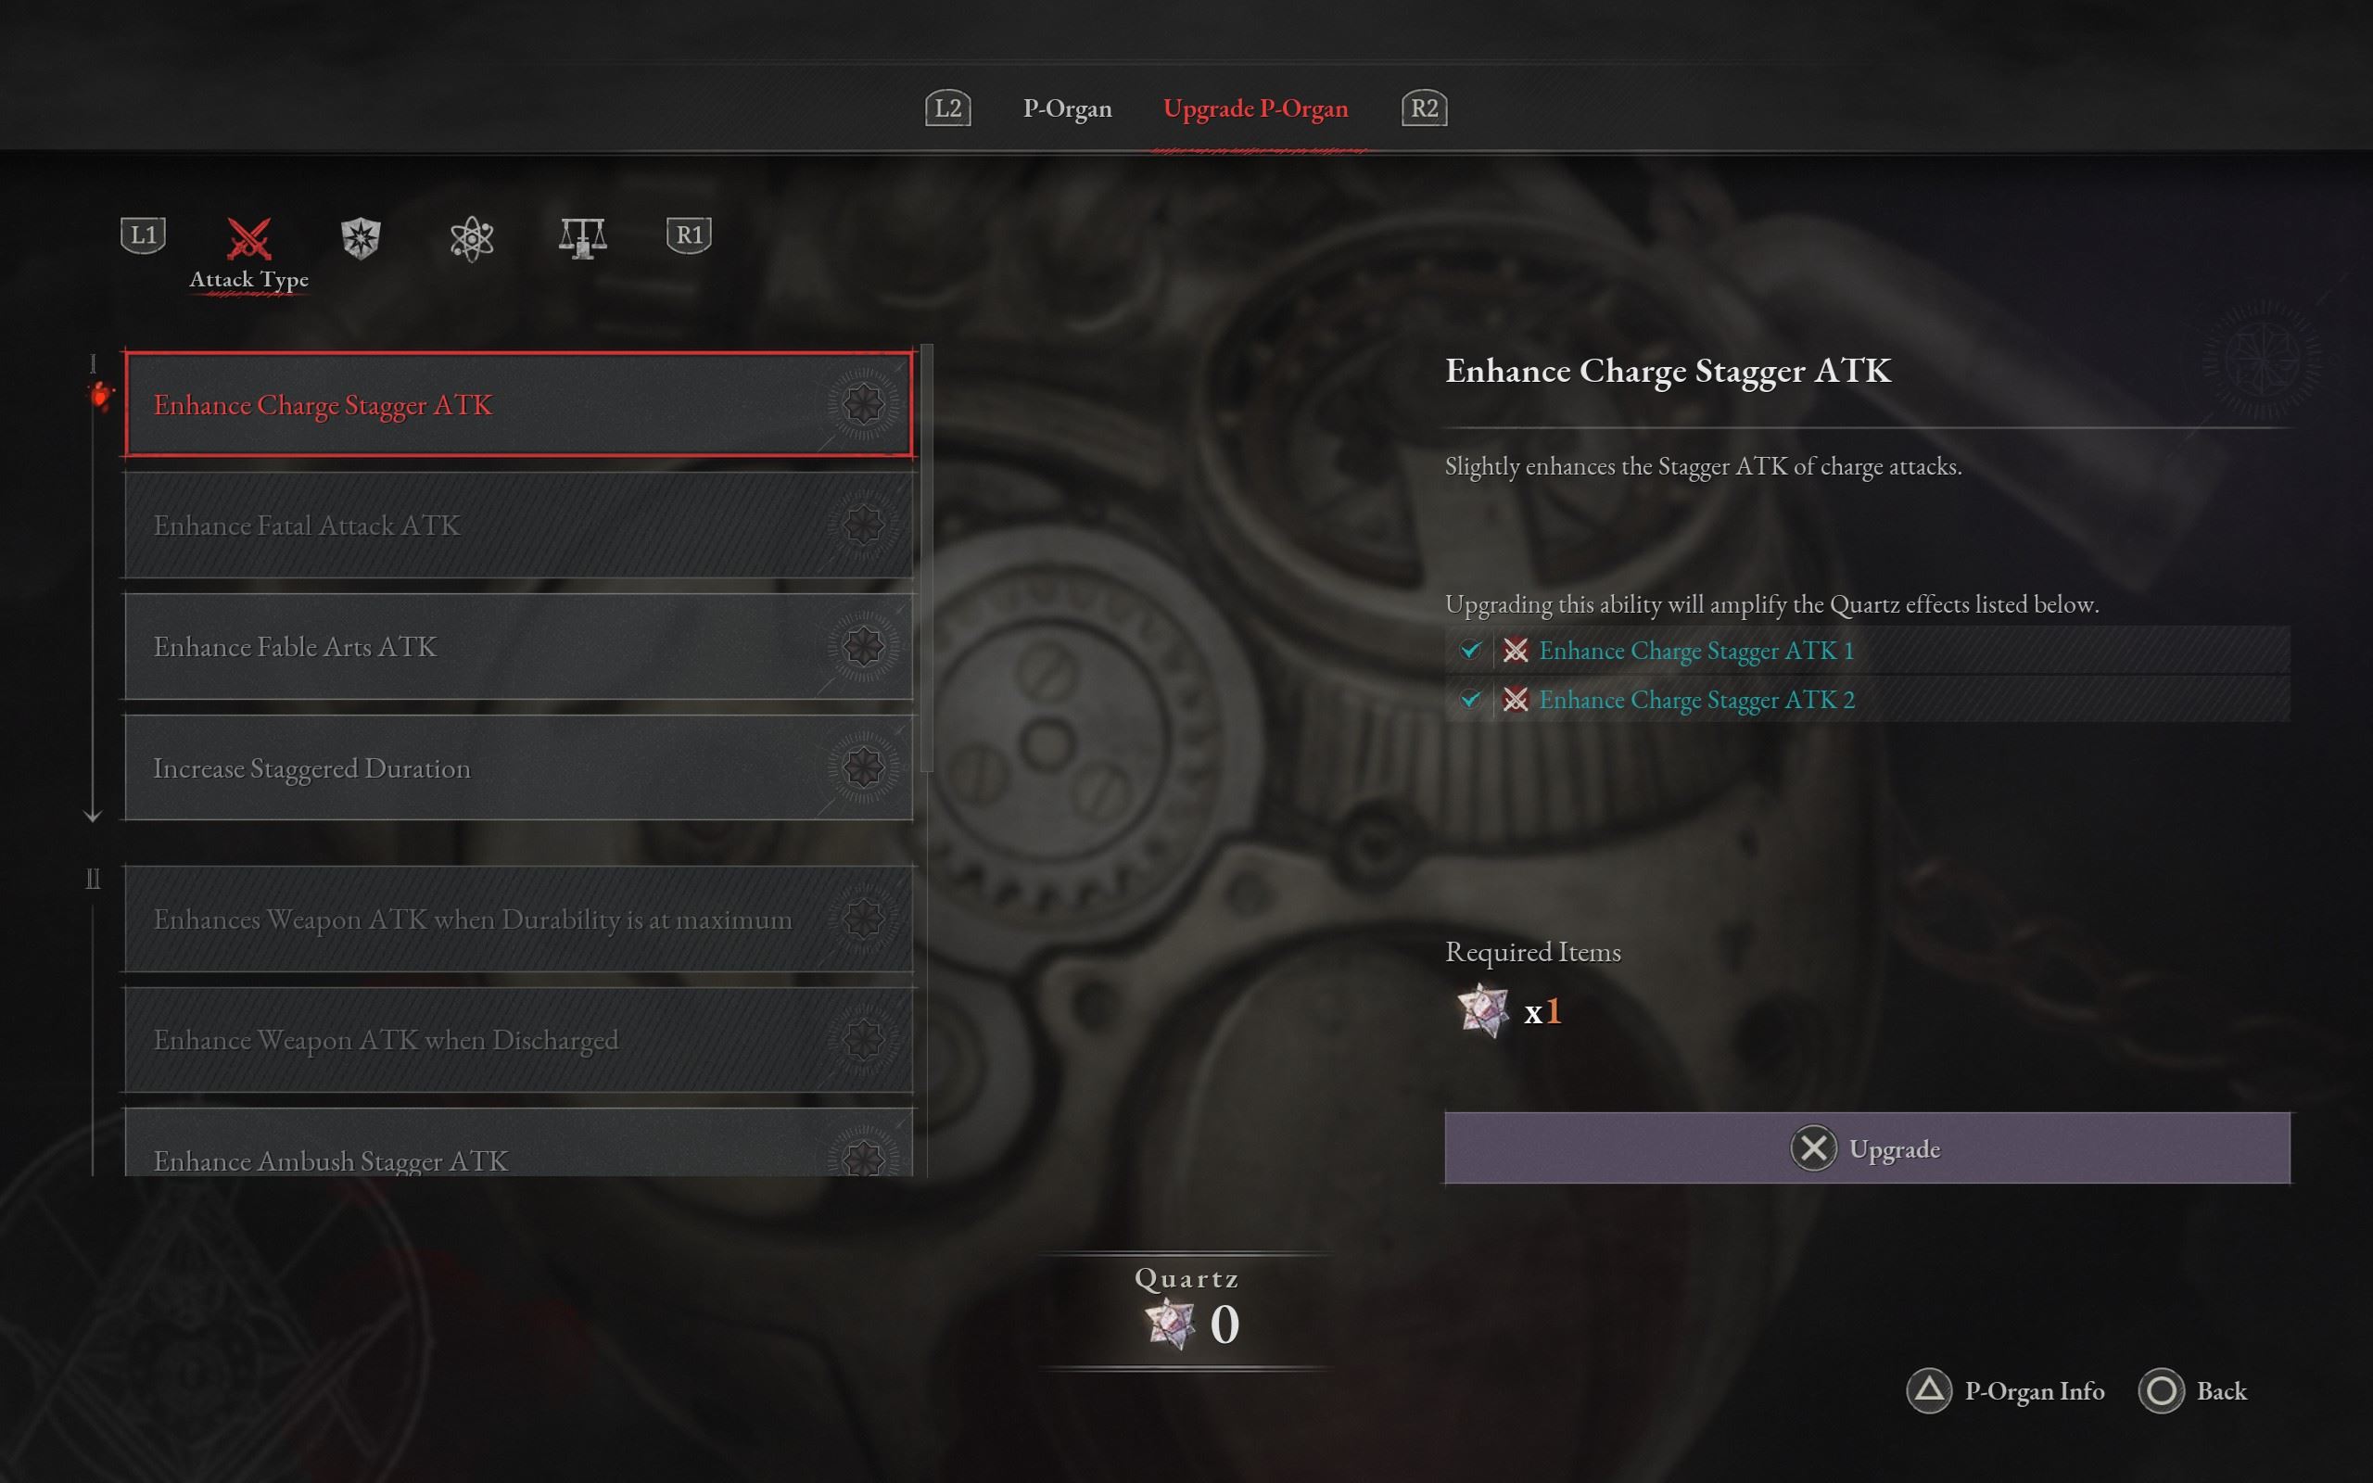Toggle checkmark for Enhance Charge Stagger ATK 1
Screen dimensions: 2373x1483
(1470, 650)
